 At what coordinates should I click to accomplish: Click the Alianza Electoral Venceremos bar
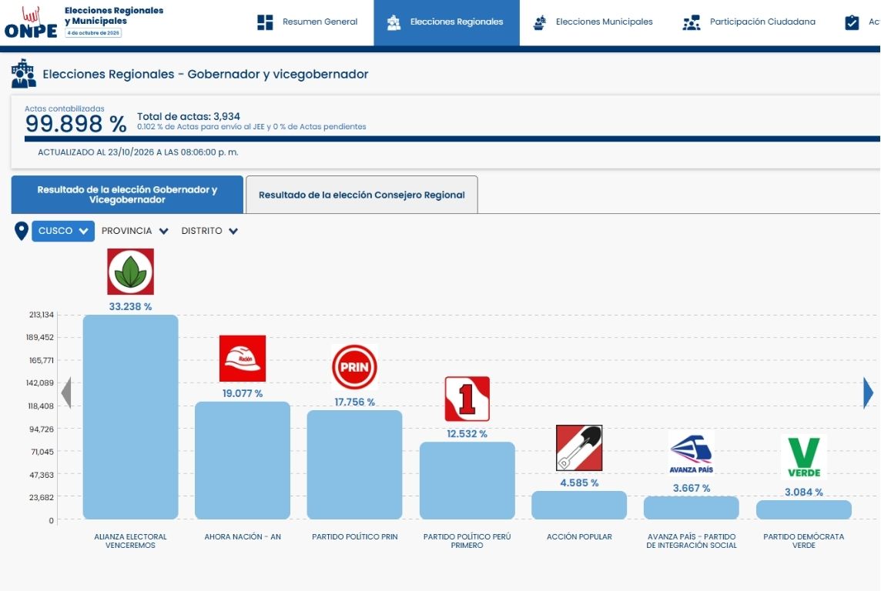[130, 417]
